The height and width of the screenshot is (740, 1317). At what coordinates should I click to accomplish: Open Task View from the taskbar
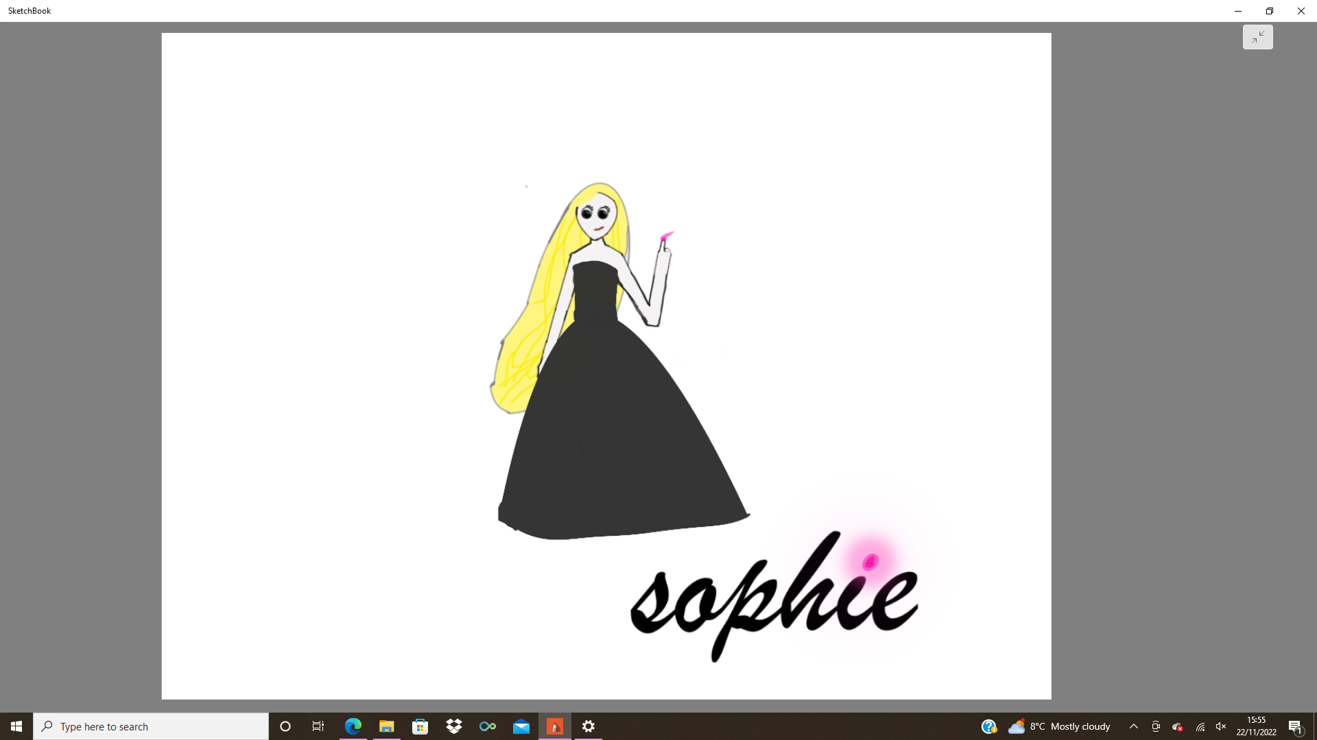(318, 726)
